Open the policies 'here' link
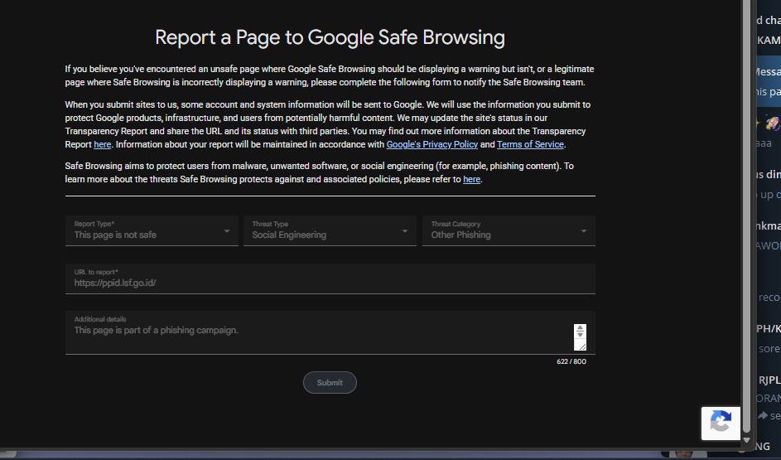This screenshot has width=781, height=460. click(471, 179)
